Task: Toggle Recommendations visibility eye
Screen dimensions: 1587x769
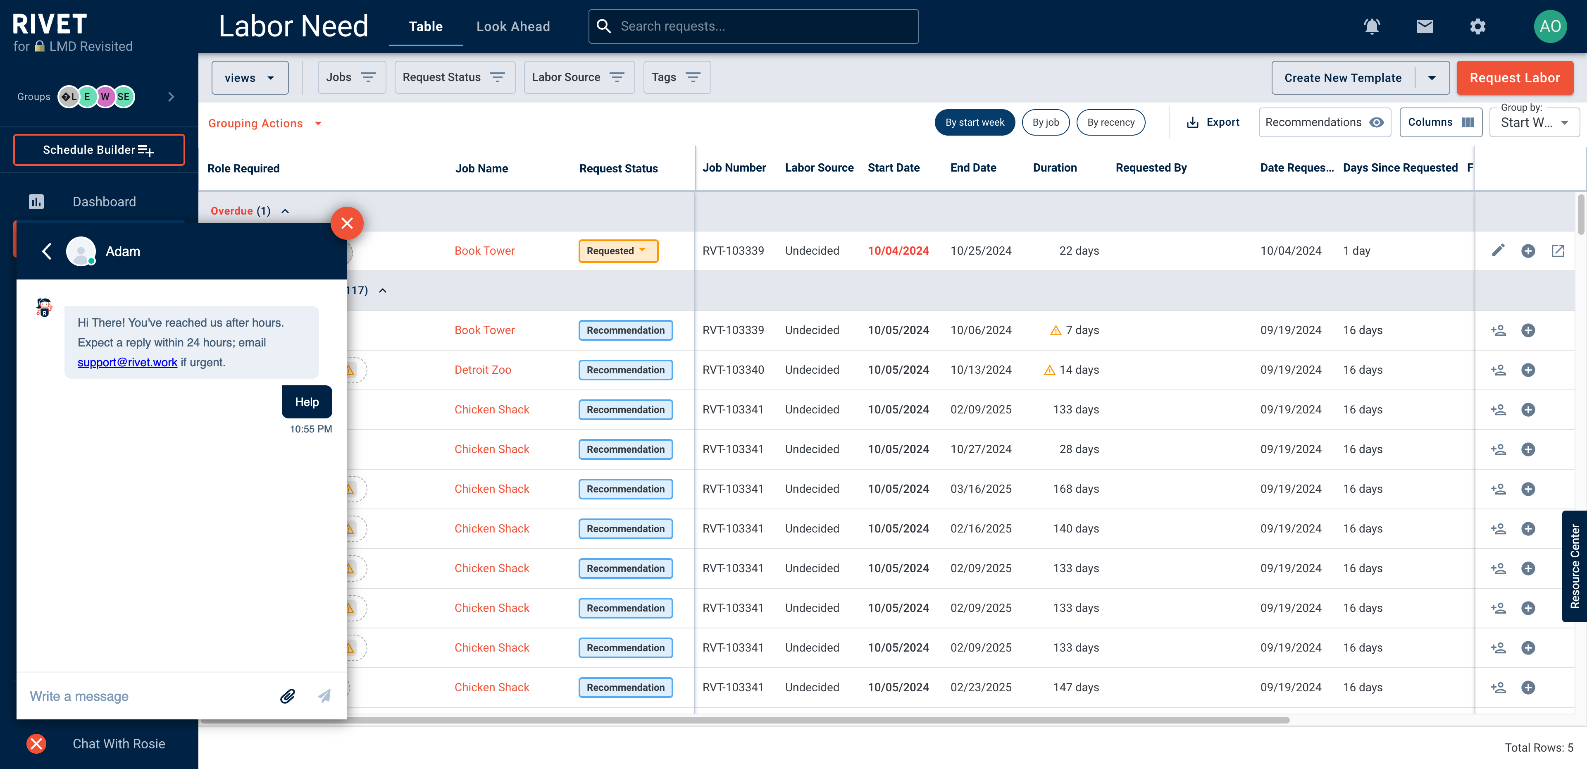Action: coord(1376,122)
